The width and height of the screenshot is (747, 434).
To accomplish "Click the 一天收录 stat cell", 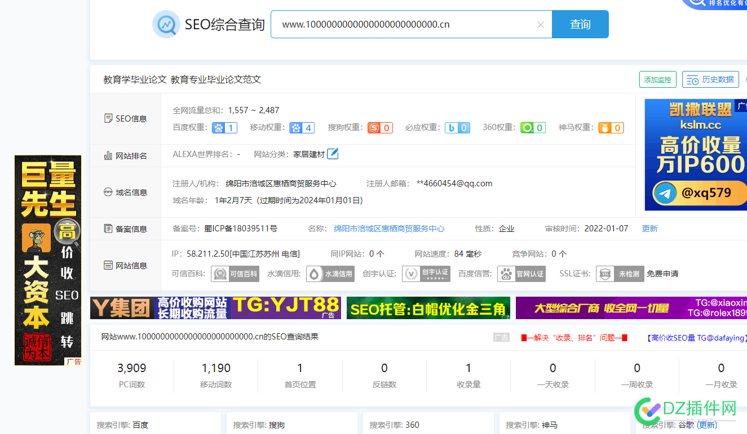I will 552,375.
